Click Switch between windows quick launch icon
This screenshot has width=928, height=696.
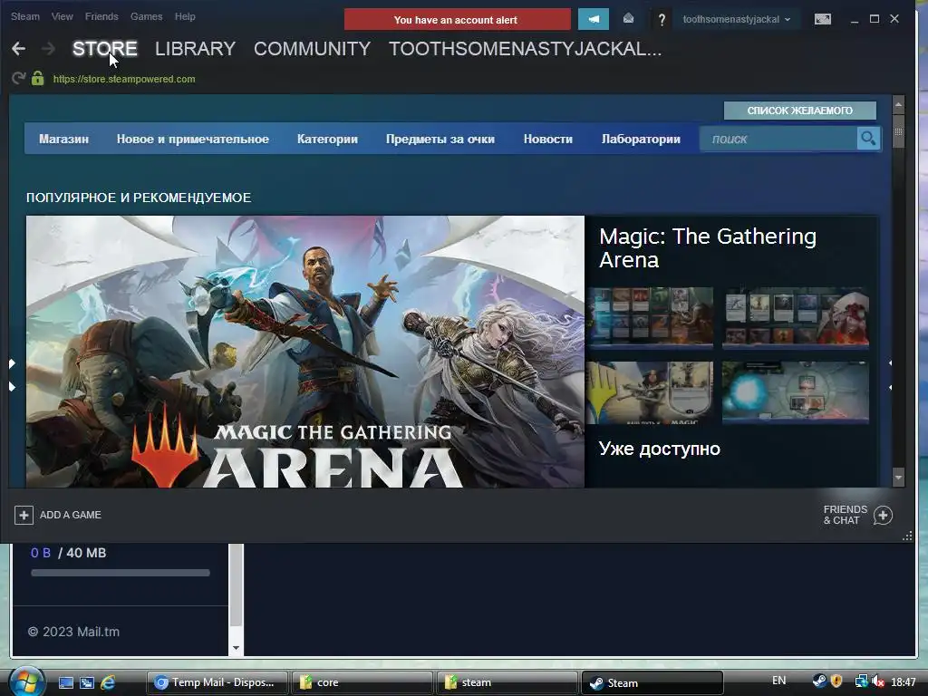[x=87, y=682]
